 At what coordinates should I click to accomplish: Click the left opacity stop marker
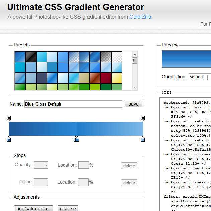9,118
